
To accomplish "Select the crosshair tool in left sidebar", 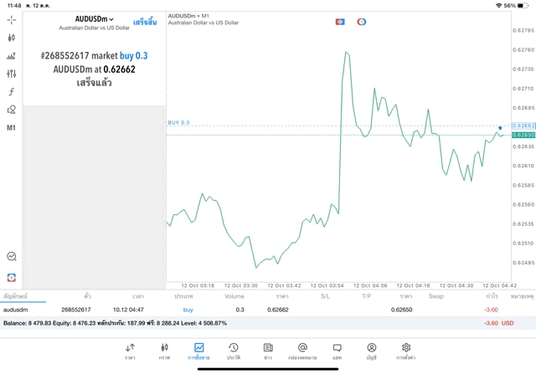I will pos(11,20).
